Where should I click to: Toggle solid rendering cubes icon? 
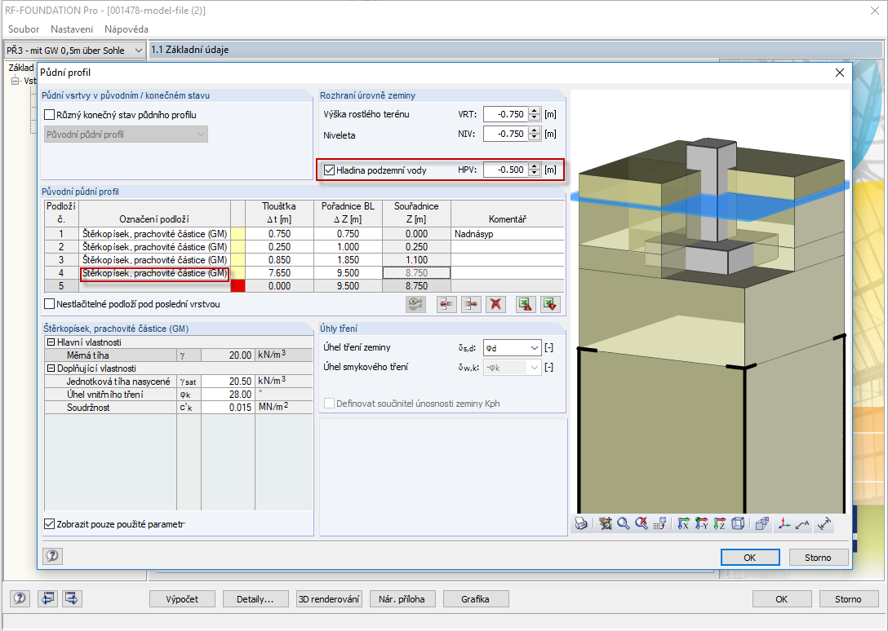coord(762,523)
